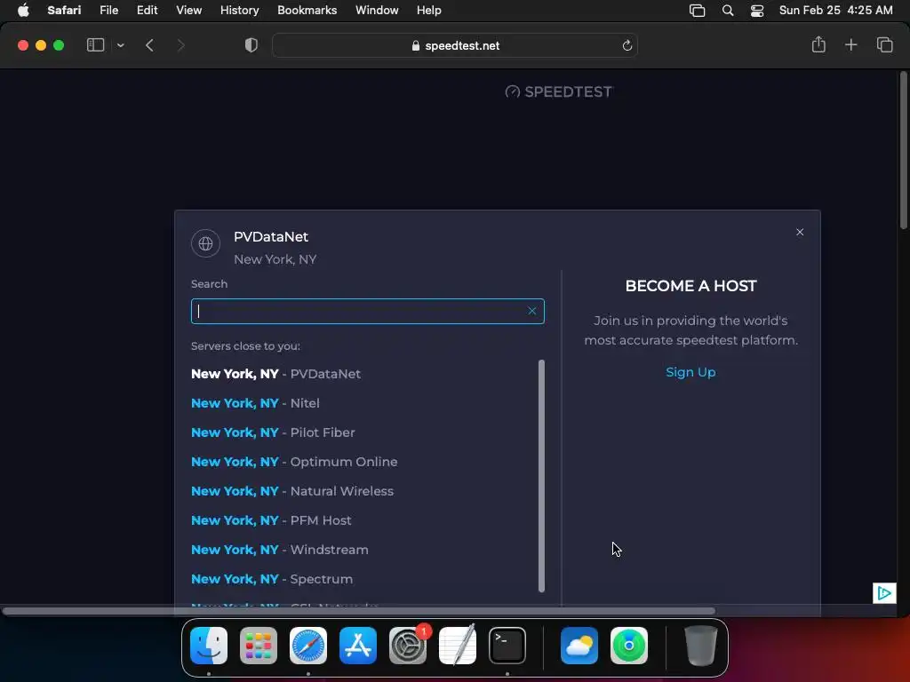This screenshot has width=910, height=682.
Task: Open Finder from the Dock
Action: tap(209, 646)
